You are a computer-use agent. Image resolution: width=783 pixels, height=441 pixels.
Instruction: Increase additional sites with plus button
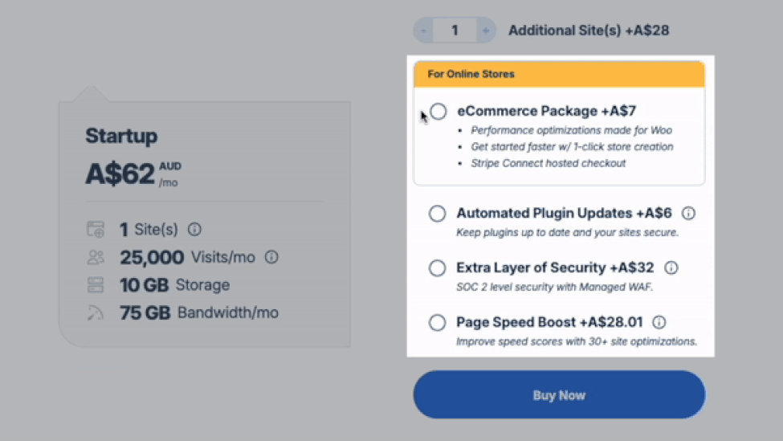pos(485,31)
